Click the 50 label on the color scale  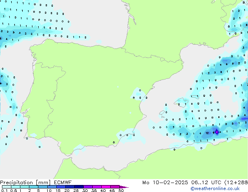click(121, 190)
